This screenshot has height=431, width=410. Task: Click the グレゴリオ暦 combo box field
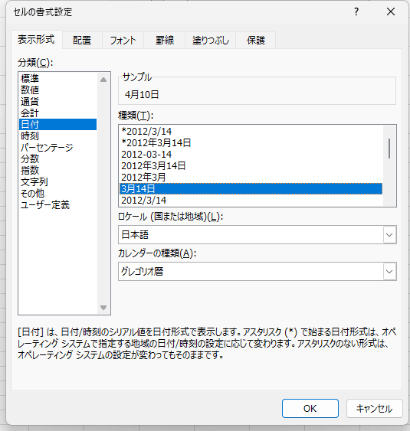click(257, 272)
